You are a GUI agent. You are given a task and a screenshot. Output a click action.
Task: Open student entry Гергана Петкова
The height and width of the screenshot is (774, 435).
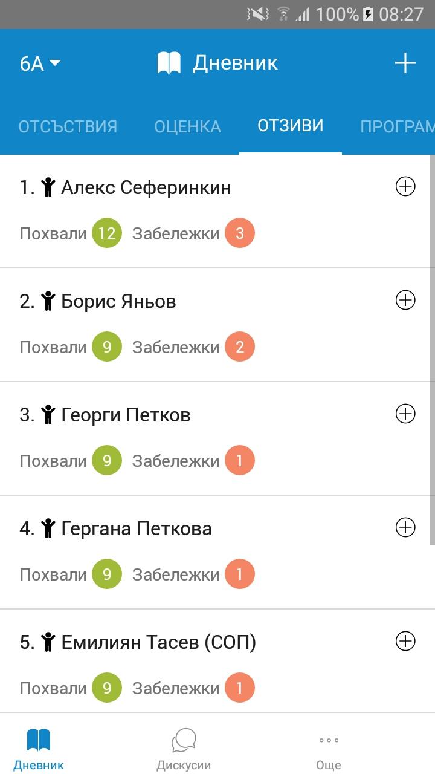pos(217,552)
